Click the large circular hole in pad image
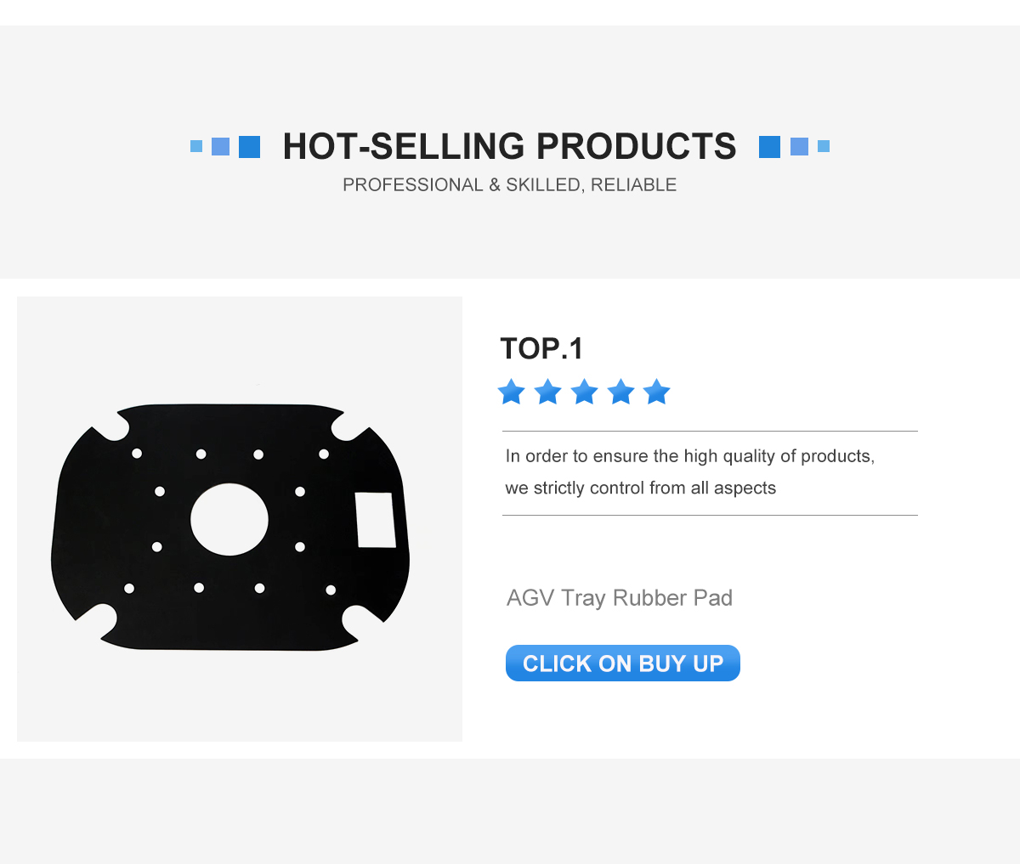Viewport: 1020px width, 864px height. tap(229, 520)
